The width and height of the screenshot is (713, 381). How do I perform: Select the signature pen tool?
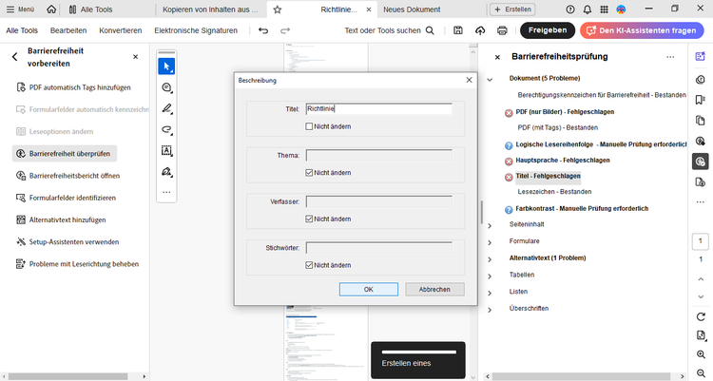pos(166,171)
